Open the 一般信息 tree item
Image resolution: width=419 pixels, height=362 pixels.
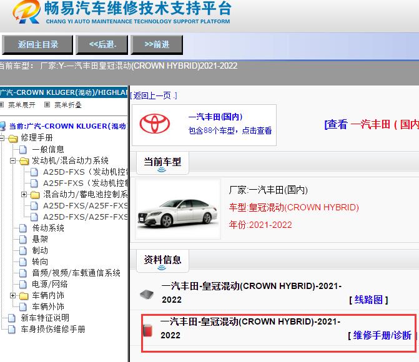[x=48, y=149]
